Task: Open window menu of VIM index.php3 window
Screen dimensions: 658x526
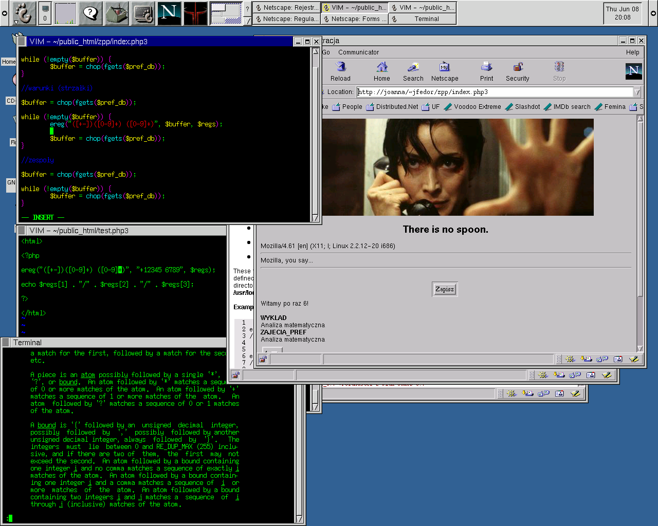Action: pyautogui.click(x=22, y=41)
